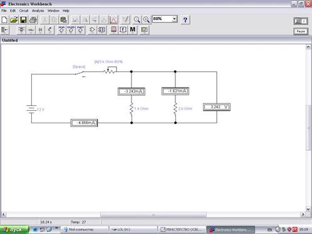
Task: Open the Help menu
Action: coord(66,11)
